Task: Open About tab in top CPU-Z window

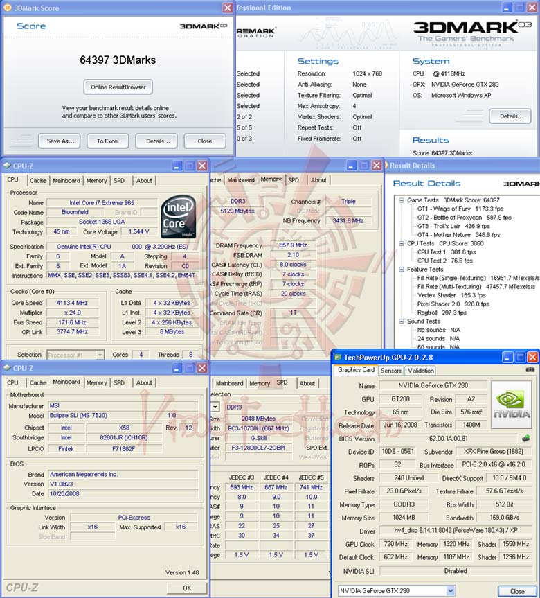Action: [144, 180]
